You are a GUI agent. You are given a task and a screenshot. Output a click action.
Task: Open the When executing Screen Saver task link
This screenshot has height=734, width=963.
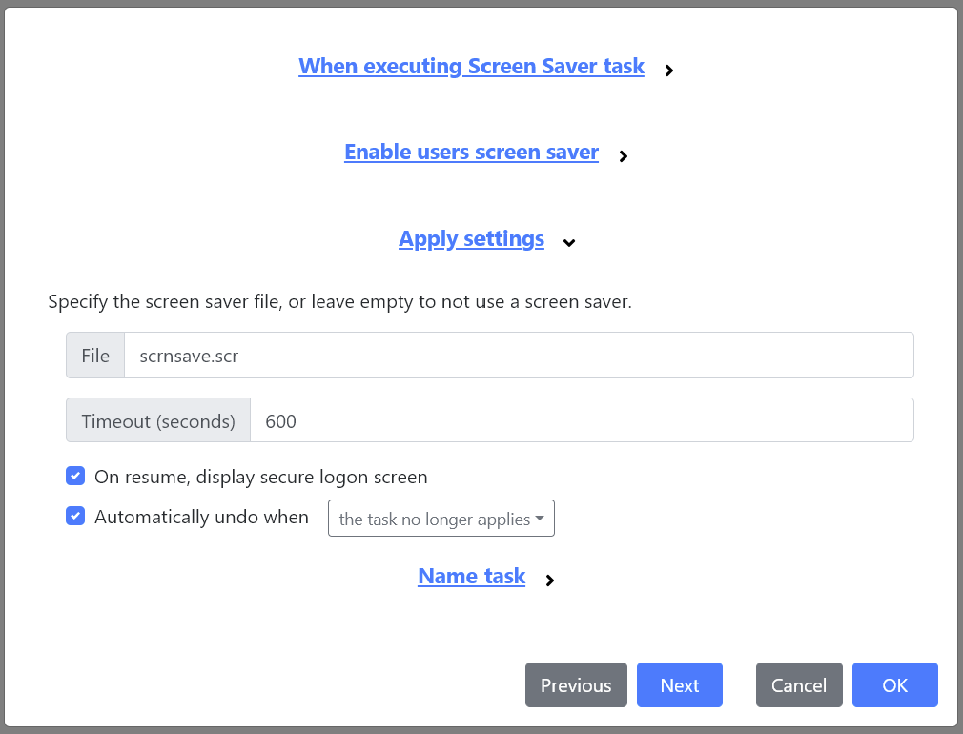(471, 66)
